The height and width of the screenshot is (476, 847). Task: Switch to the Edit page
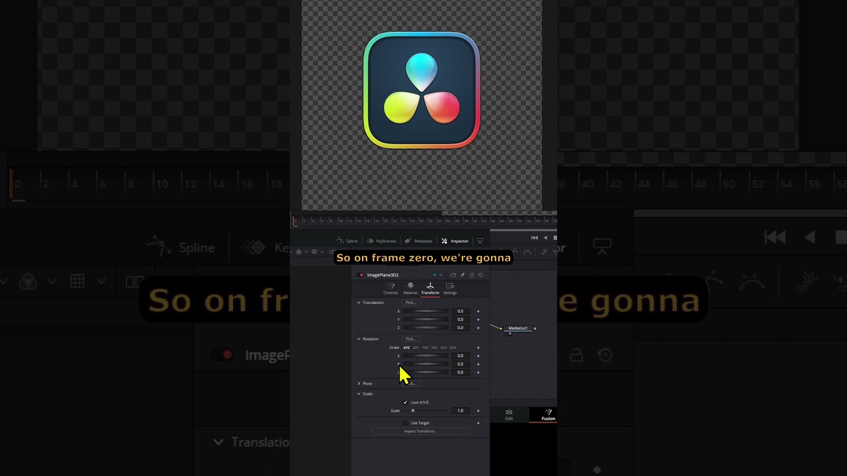pos(509,415)
